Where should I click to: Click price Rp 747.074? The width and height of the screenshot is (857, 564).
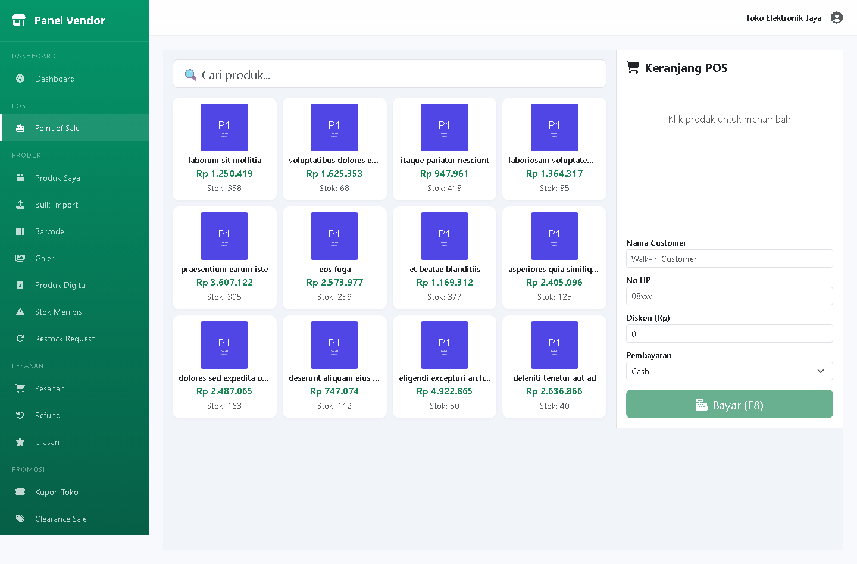coord(334,391)
